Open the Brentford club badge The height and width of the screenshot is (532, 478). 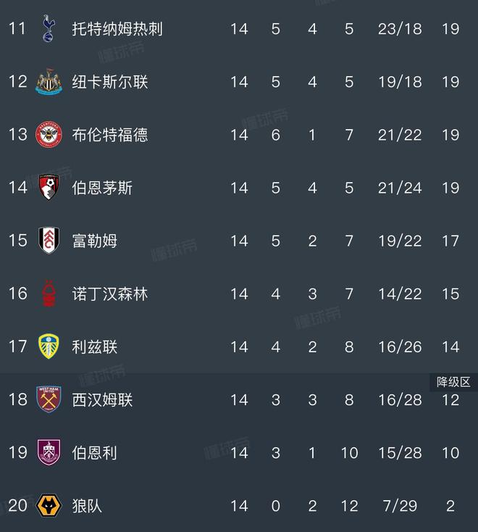(49, 134)
